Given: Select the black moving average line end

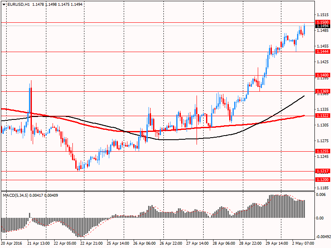Looking at the screenshot, I should (304, 96).
